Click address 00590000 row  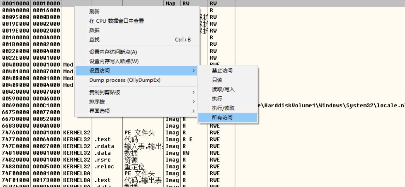point(16,98)
